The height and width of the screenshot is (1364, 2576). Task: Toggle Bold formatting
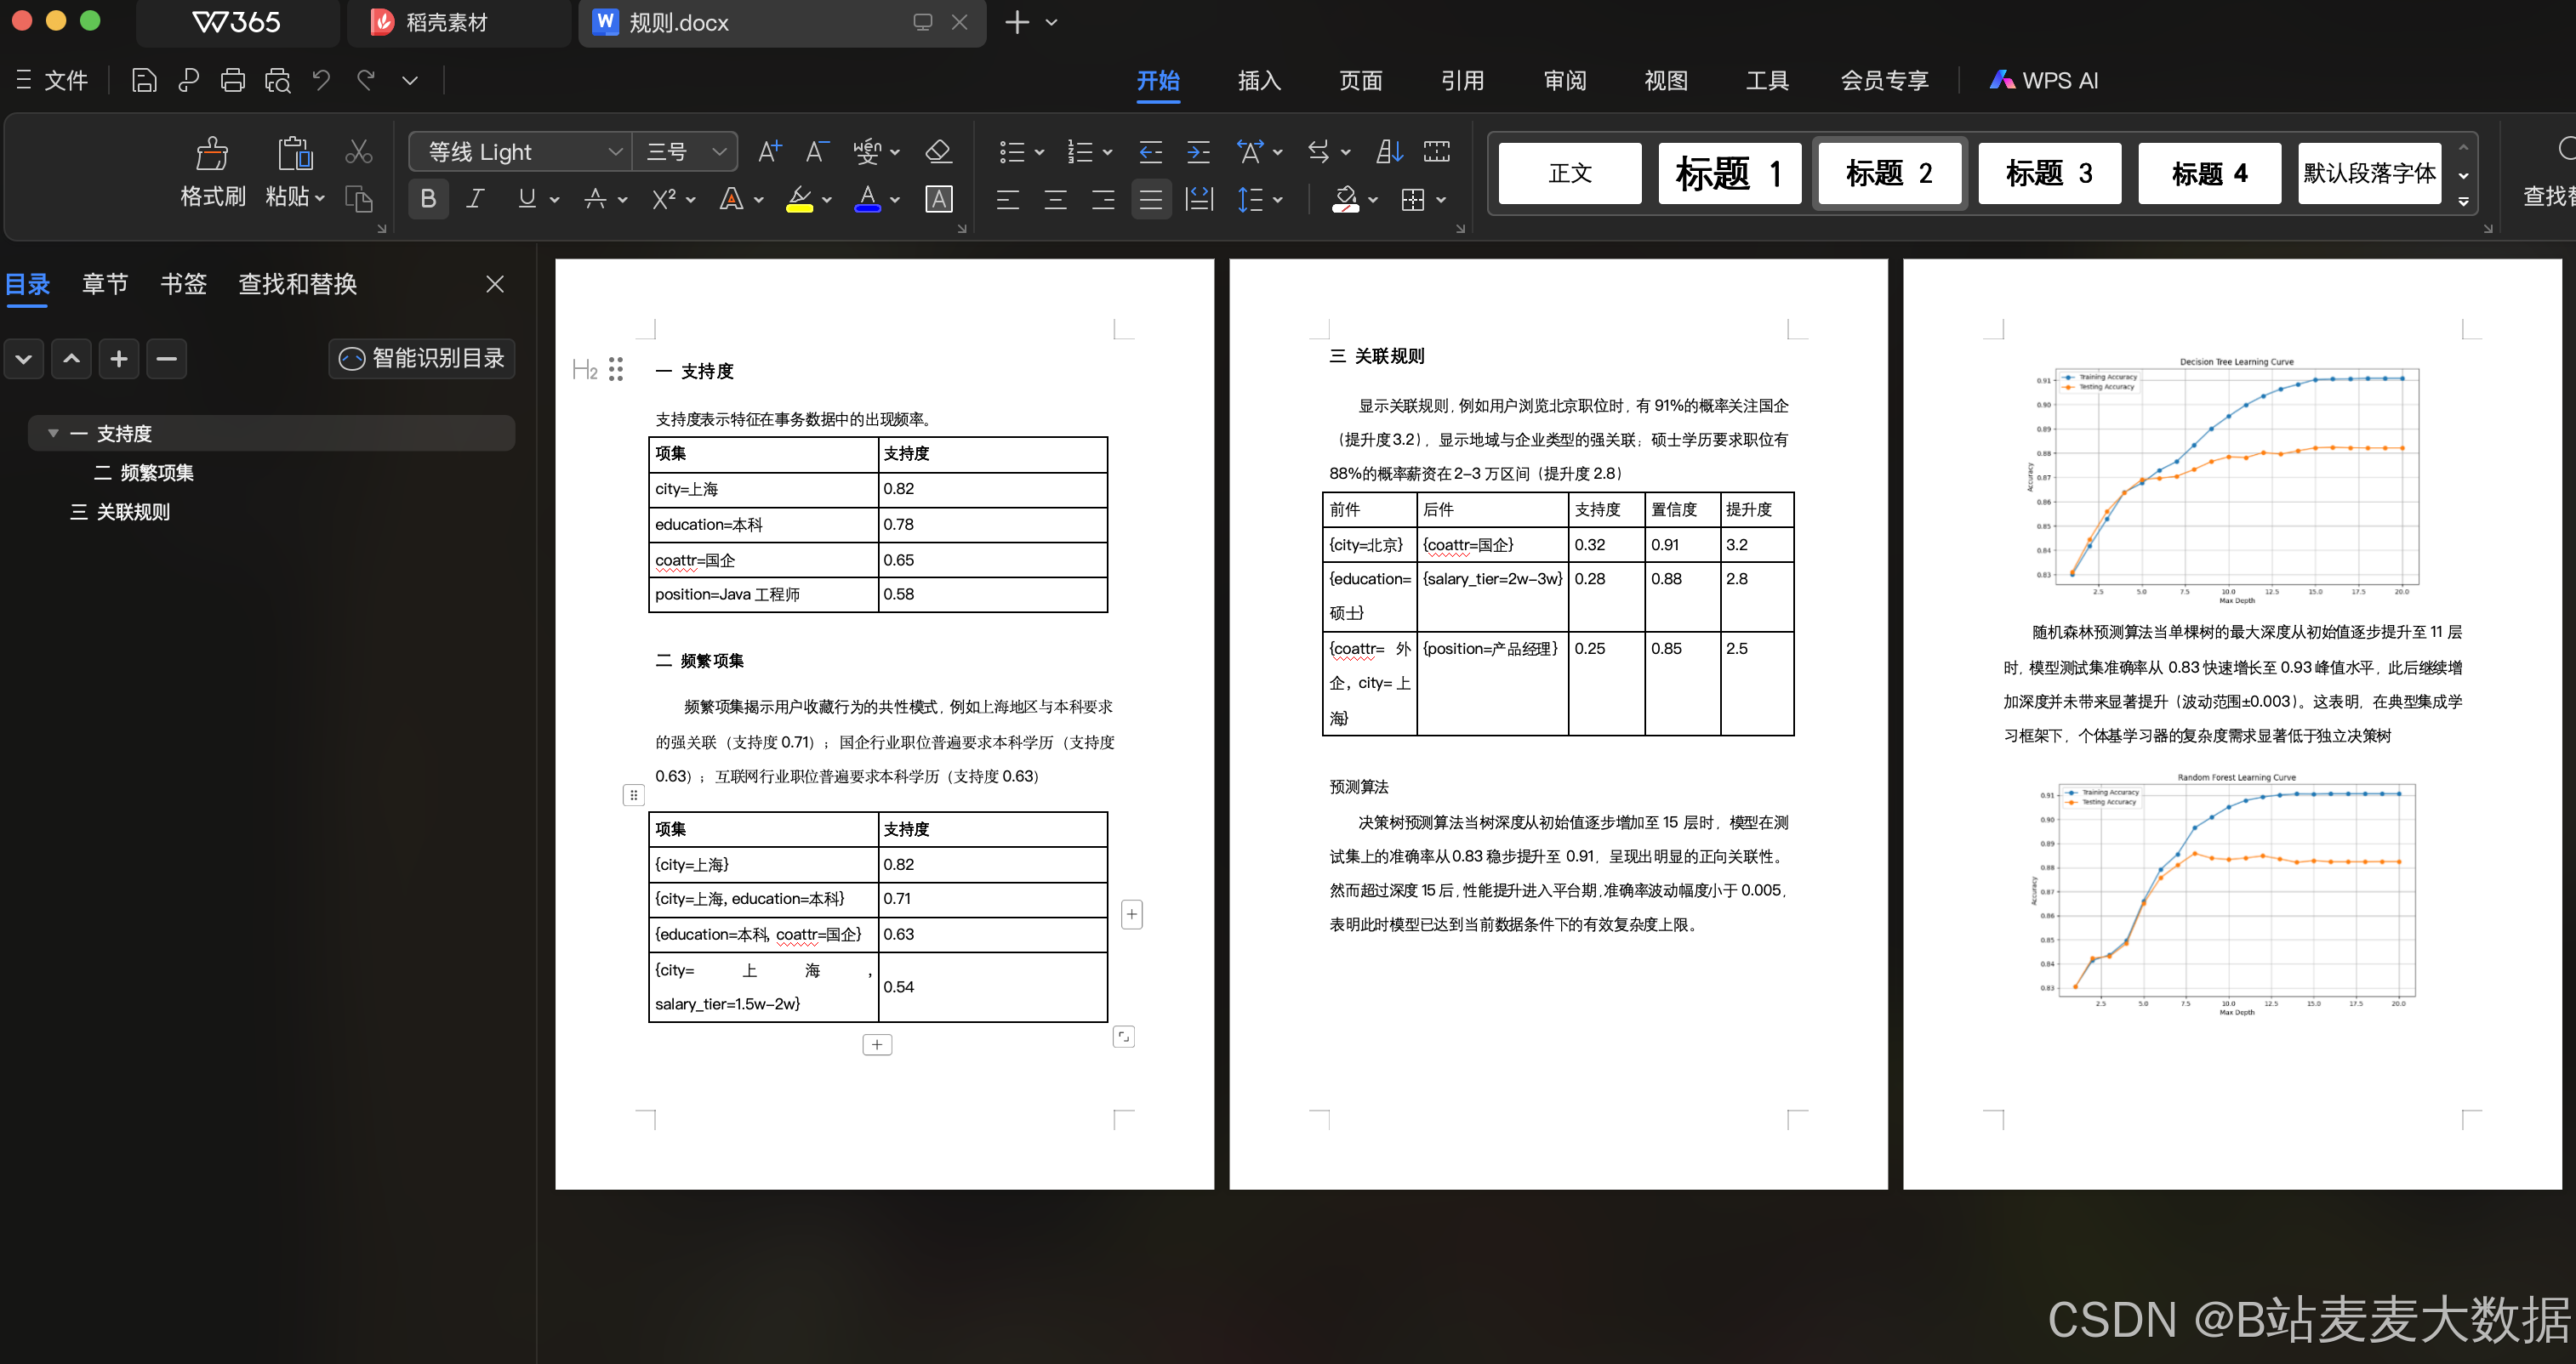(428, 199)
